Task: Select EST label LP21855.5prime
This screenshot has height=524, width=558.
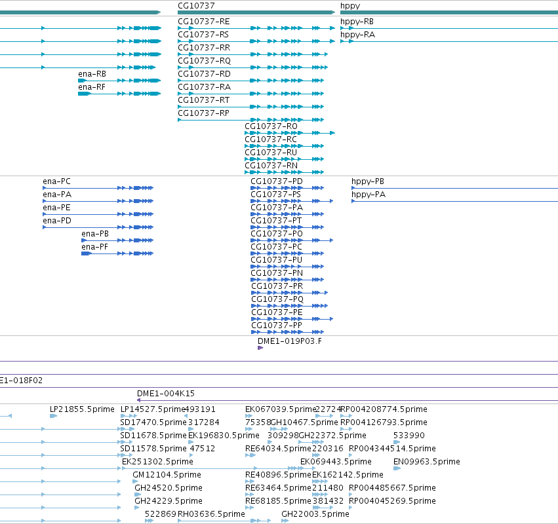Action: click(x=82, y=409)
